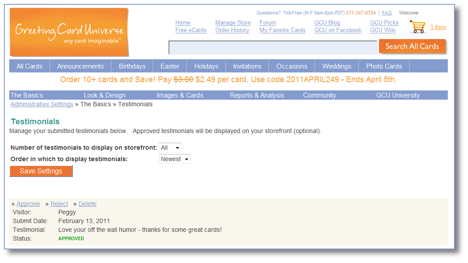Delete Peggy's testimonial
The height and width of the screenshot is (263, 468).
87,204
